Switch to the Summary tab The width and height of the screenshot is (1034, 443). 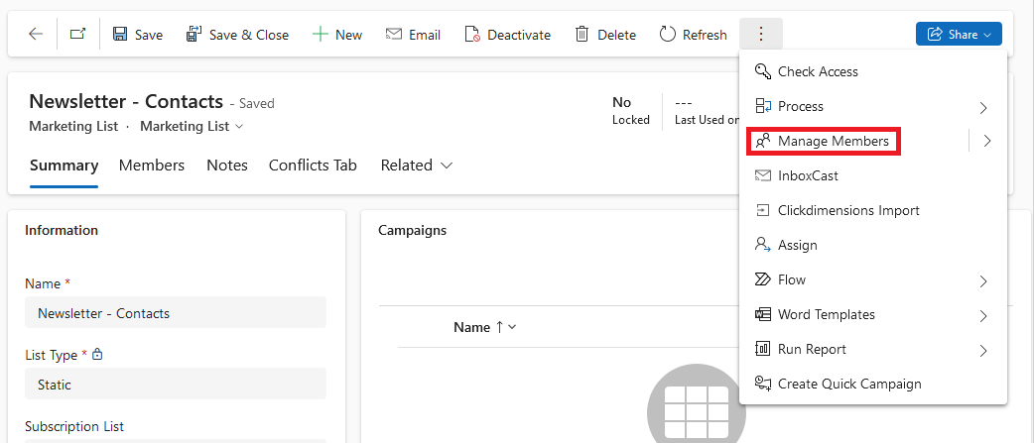point(64,166)
